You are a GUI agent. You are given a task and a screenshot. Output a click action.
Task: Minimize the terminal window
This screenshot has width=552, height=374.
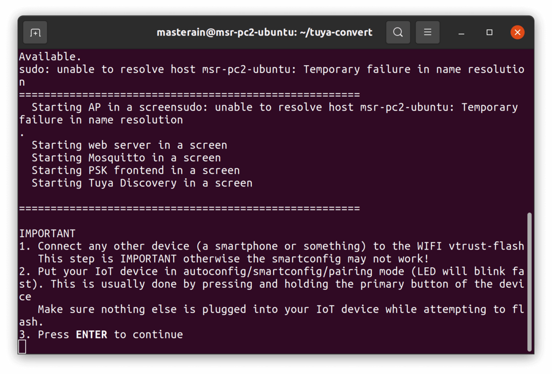click(x=461, y=32)
